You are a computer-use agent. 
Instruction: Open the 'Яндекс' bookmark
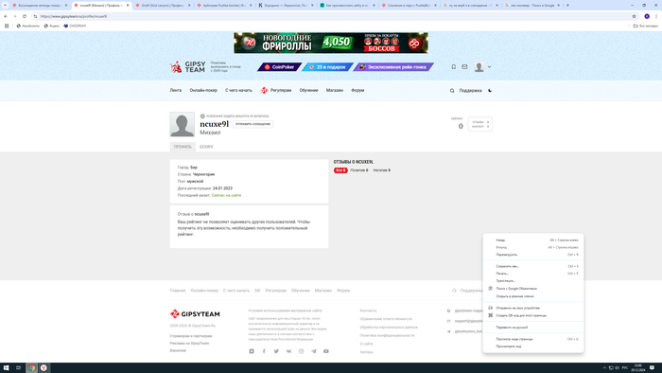[52, 26]
